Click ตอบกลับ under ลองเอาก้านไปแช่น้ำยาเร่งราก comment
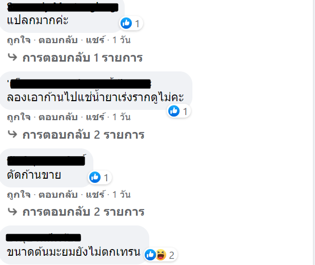Image resolution: width=315 pixels, height=265 pixels. [x=58, y=117]
